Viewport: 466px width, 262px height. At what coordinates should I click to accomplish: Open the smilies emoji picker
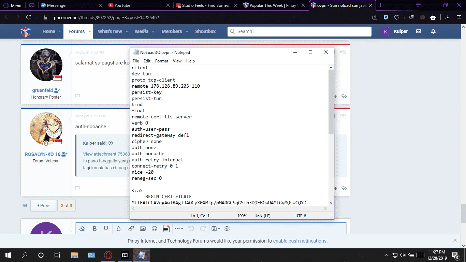(x=155, y=229)
